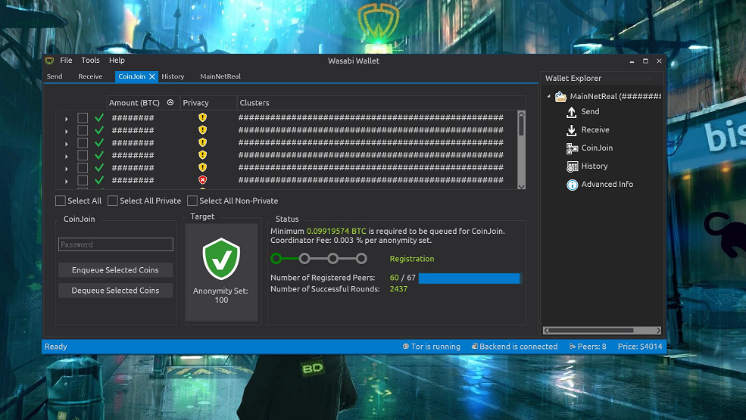The width and height of the screenshot is (746, 420).
Task: Click green checkmark in fourth coin row
Action: (99, 155)
